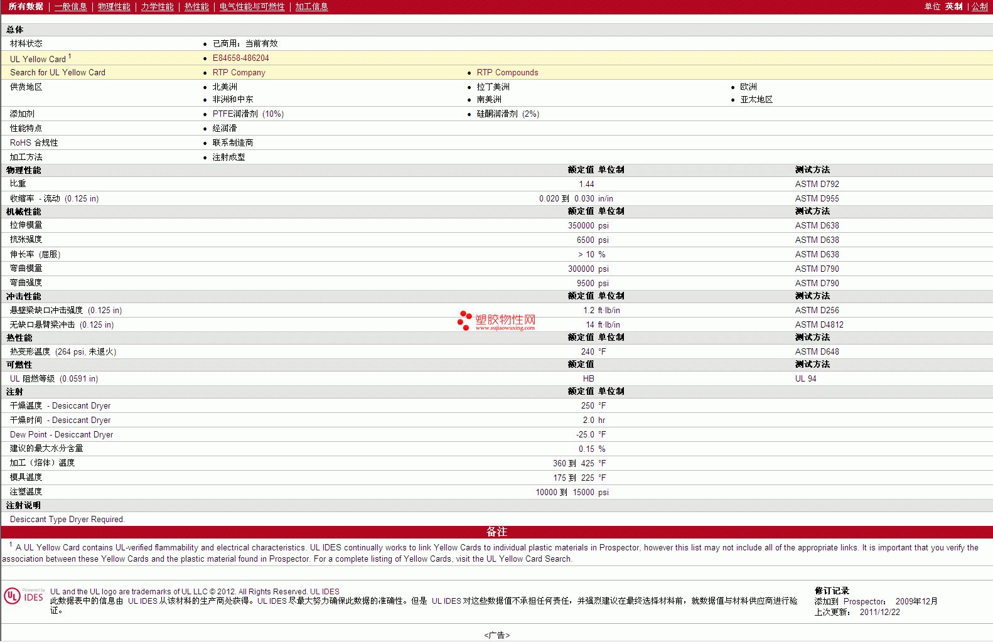Select the UL Yellow Card row label
Image resolution: width=993 pixels, height=642 pixels.
pos(40,58)
